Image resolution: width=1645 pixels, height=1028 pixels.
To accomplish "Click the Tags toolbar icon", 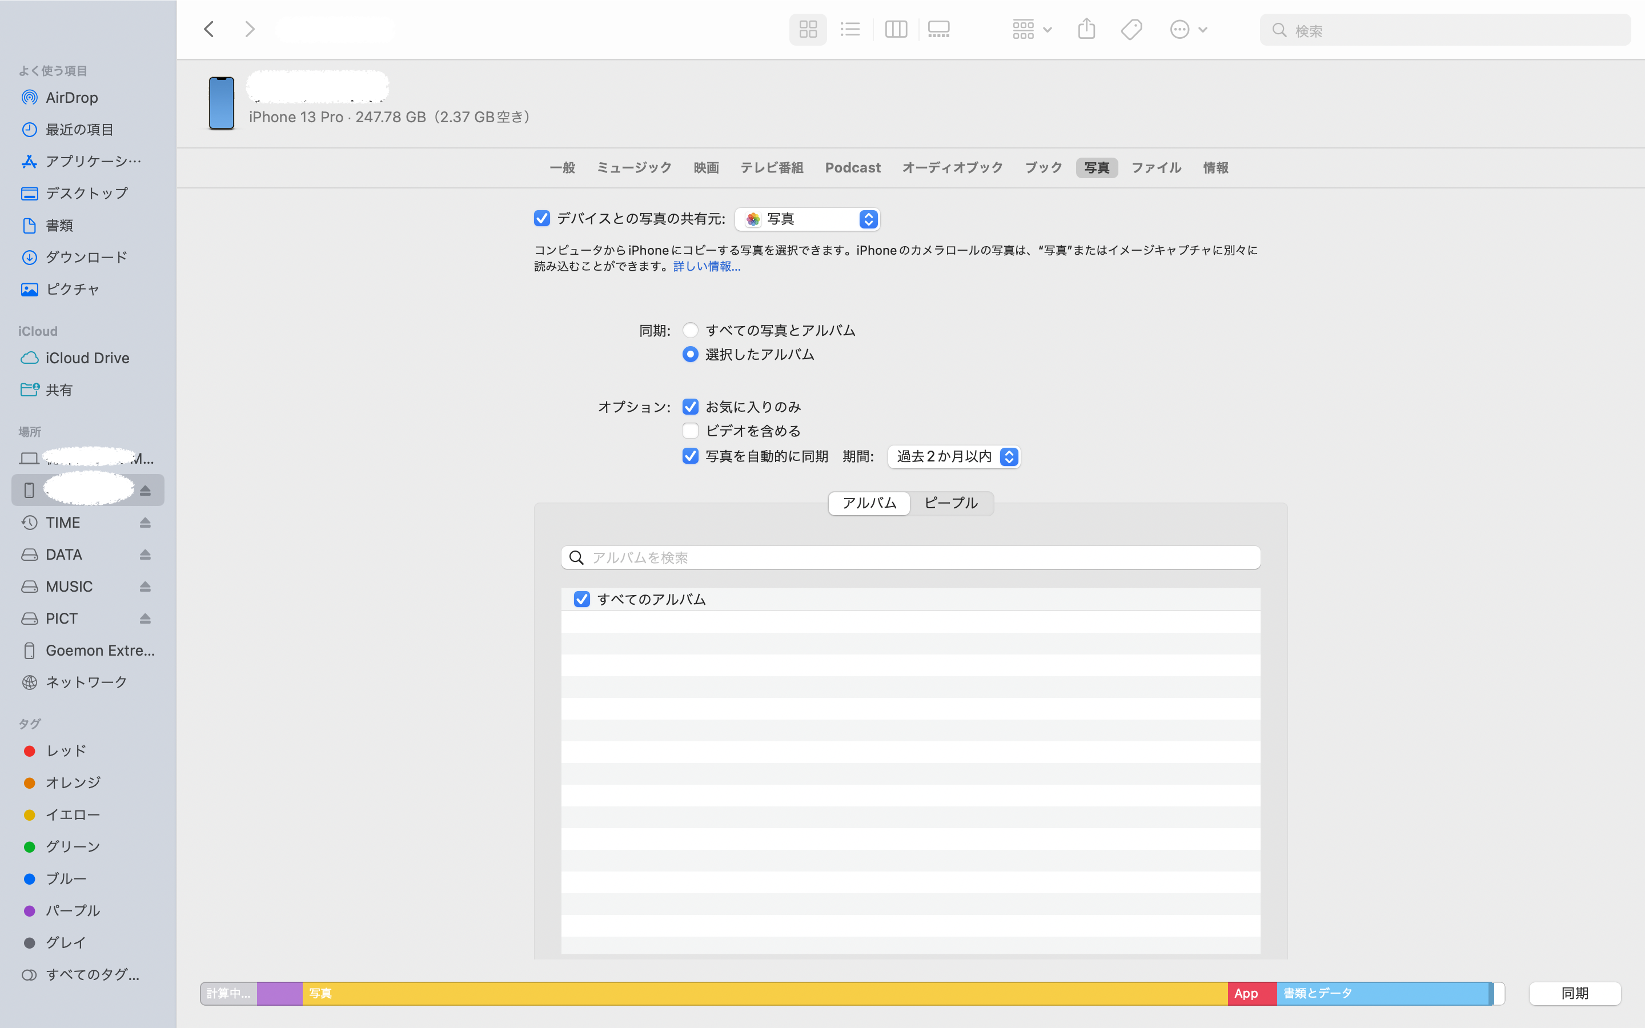I will point(1131,29).
